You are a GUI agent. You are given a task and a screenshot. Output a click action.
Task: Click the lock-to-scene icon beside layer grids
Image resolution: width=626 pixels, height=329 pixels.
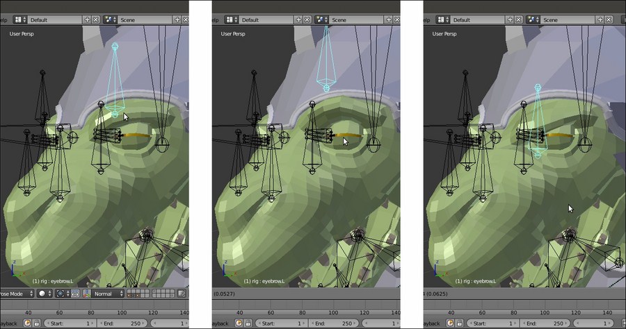[x=182, y=294]
